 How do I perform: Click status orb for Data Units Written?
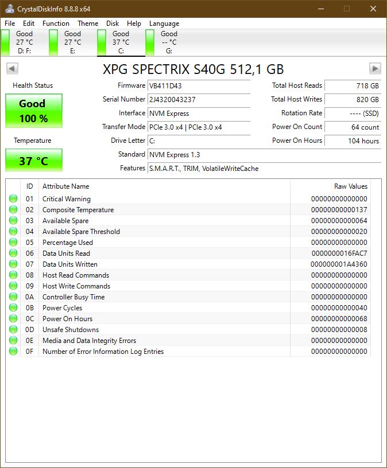click(x=13, y=264)
